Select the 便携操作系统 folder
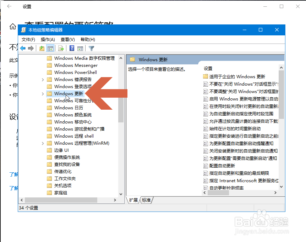The image size is (306, 242). pos(67,157)
